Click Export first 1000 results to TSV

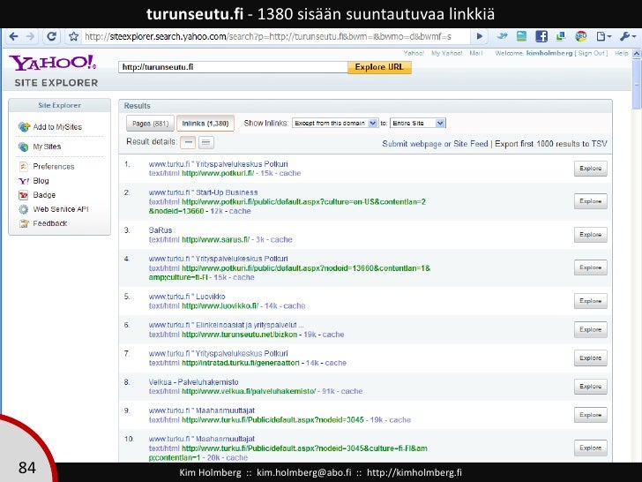[550, 144]
